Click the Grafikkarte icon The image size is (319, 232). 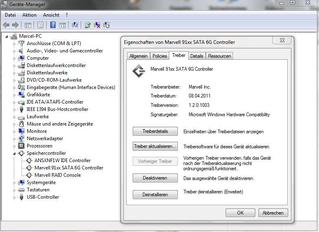(22, 95)
